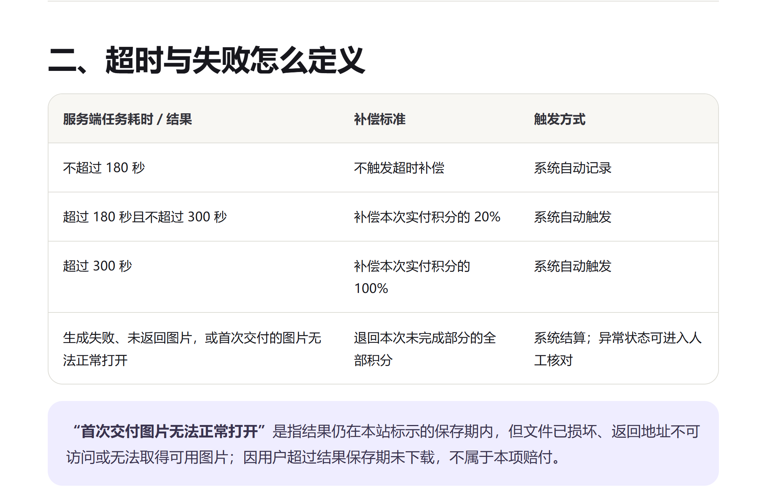This screenshot has width=761, height=503.
Task: Select the cell 不超过 180 秒
Action: 104,168
